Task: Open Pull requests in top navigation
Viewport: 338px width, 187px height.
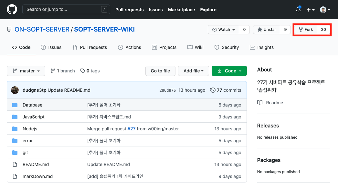Action: tap(129, 10)
